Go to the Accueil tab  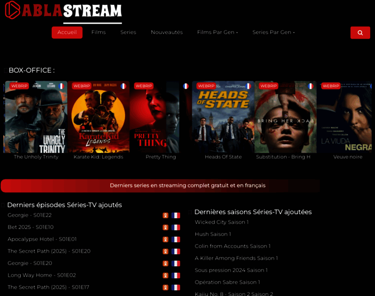[x=67, y=32]
